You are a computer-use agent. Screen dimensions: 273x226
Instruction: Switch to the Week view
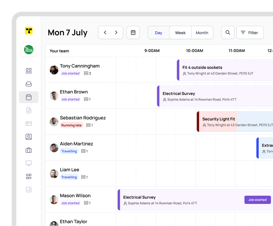coord(180,32)
